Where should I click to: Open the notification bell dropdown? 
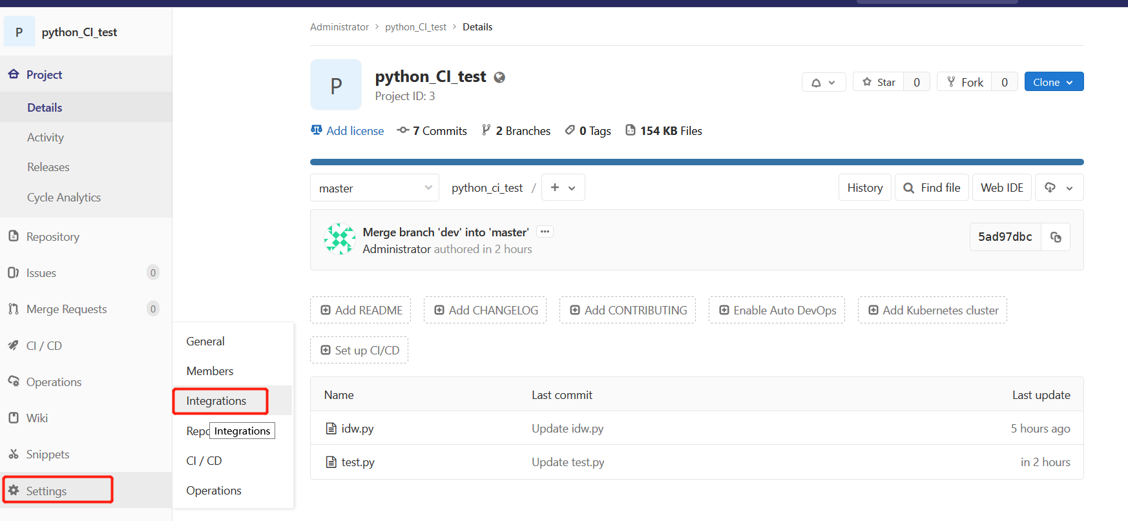coord(824,82)
